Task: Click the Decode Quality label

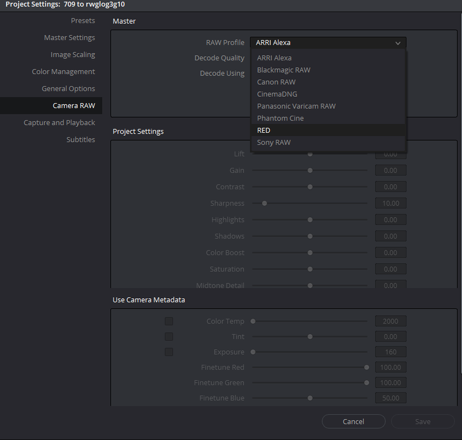Action: [x=219, y=58]
